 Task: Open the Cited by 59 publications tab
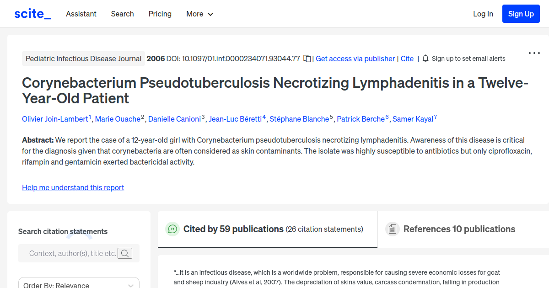tap(232, 229)
